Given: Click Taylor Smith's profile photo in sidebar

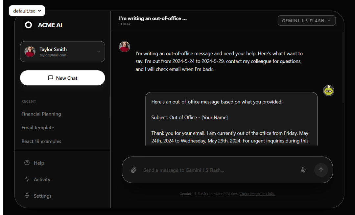Looking at the screenshot, I should pyautogui.click(x=30, y=52).
